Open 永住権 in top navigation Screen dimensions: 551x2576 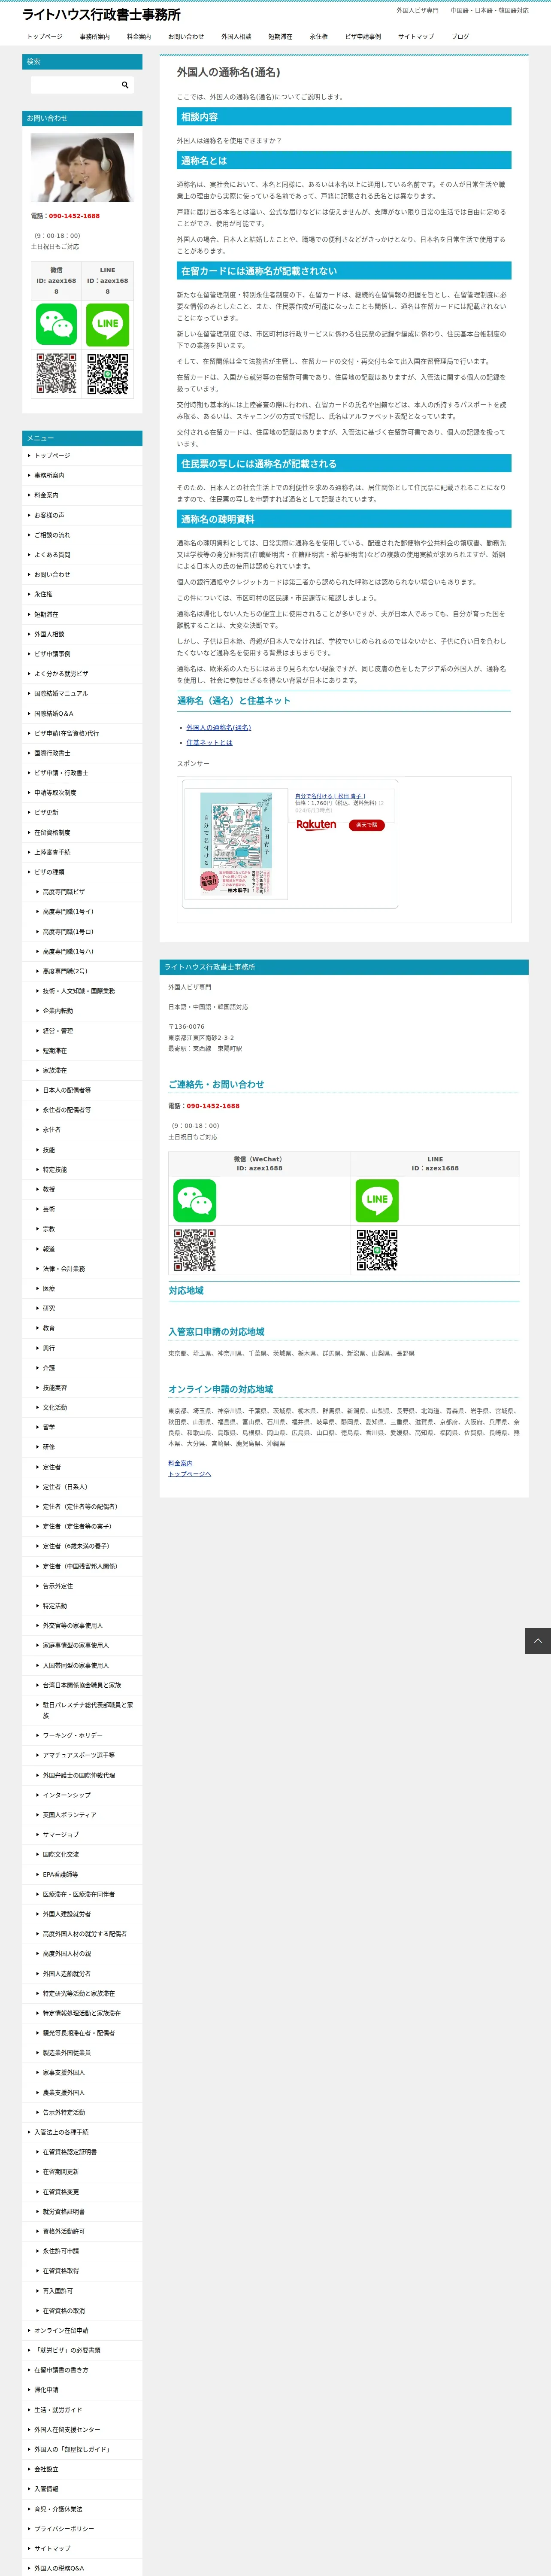coord(319,36)
